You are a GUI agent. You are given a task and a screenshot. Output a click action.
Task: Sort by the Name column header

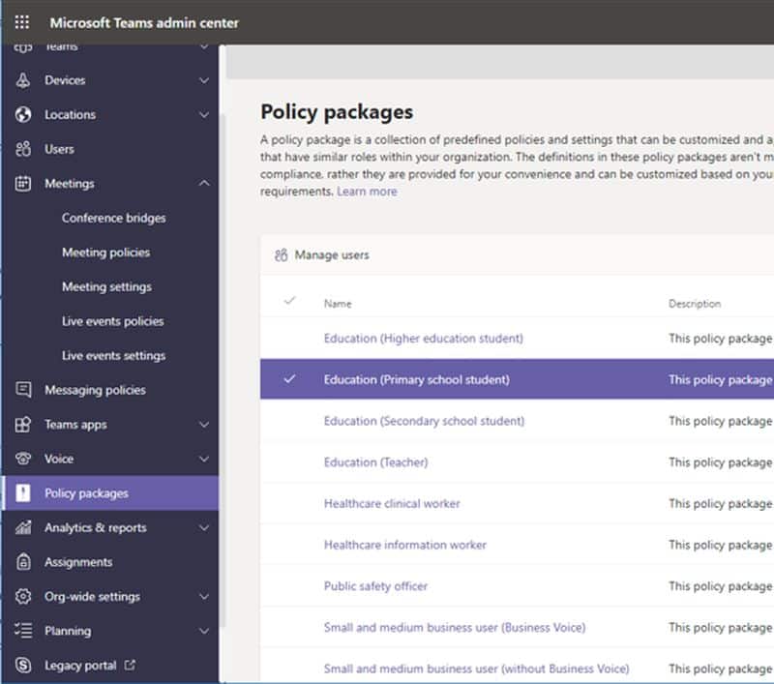pos(338,304)
